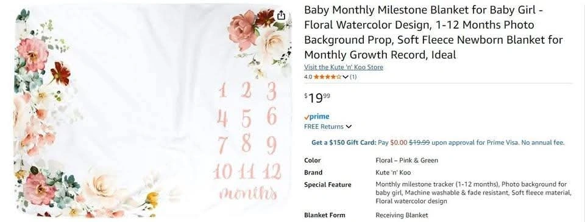Click the Special Feature label

point(328,185)
